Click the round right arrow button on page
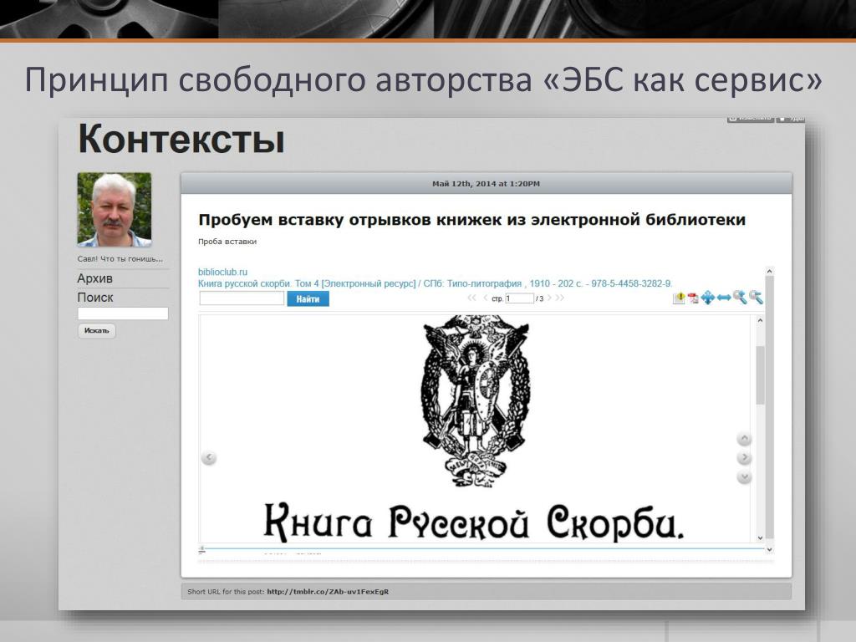856x642 pixels. point(744,457)
